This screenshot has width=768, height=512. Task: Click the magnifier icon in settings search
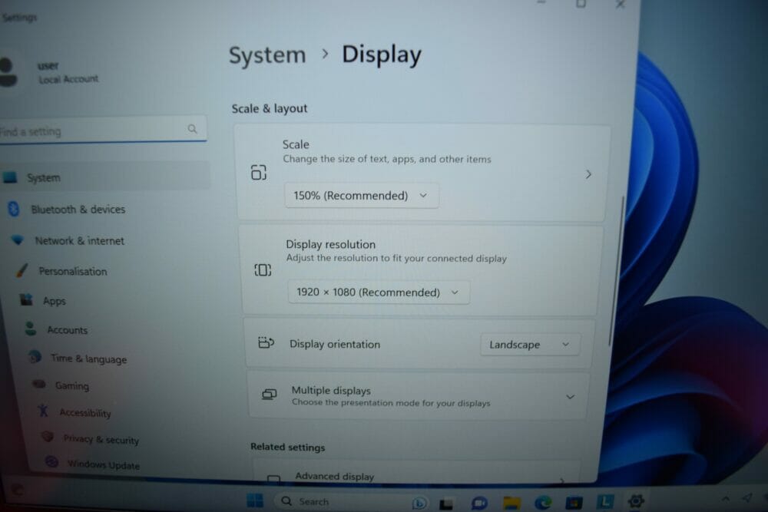192,129
